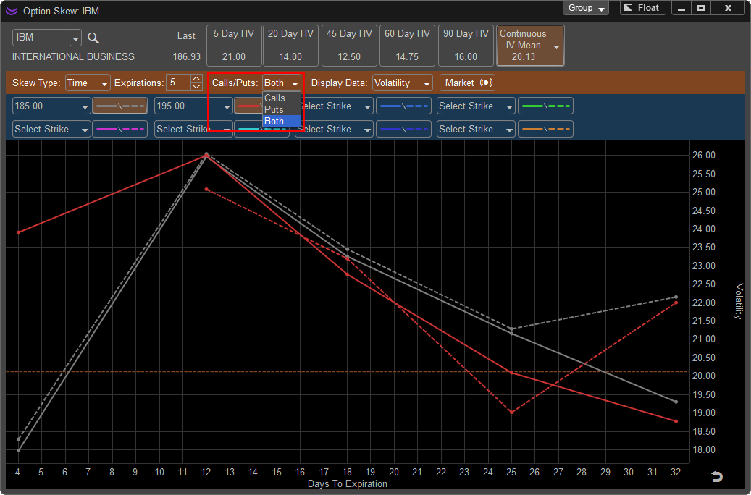
Task: Click the top-row blue line style swatch
Action: pyautogui.click(x=404, y=106)
